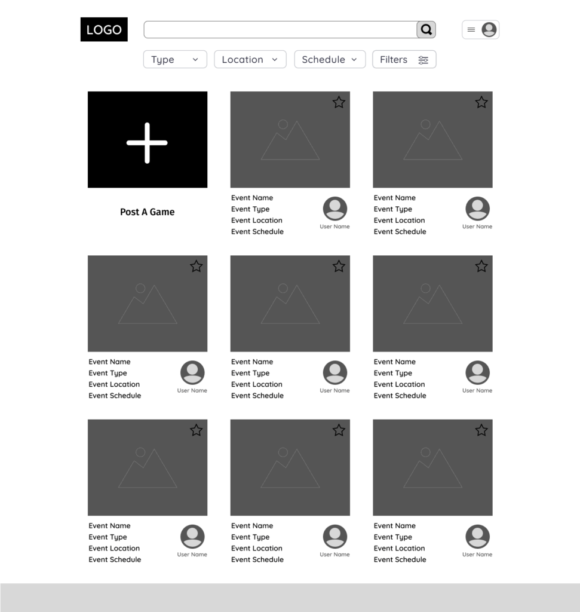Favorite the star on top-row middle card

[339, 102]
